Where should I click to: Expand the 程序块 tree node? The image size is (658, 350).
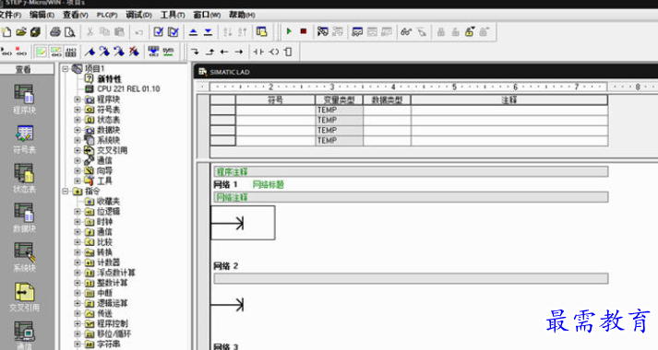coord(78,99)
